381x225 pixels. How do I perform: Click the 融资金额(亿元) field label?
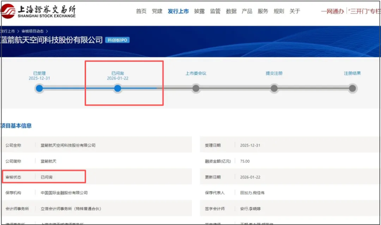[218, 161]
